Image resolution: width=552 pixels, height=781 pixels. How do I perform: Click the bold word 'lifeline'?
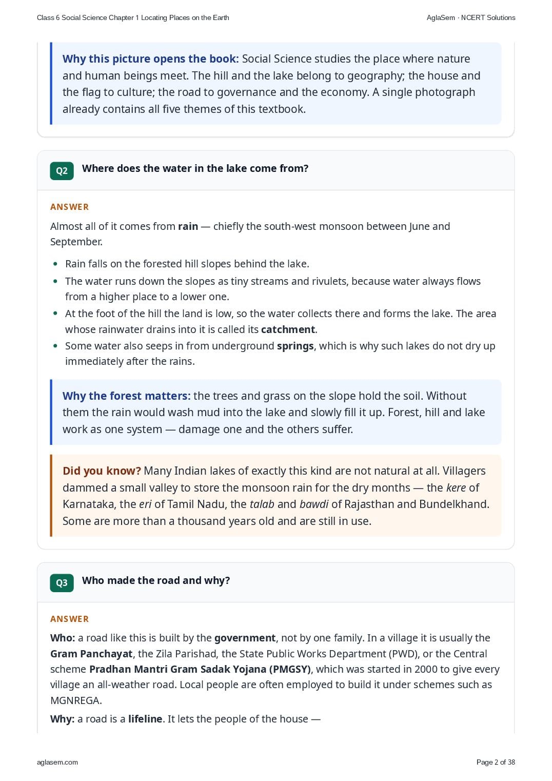click(145, 719)
